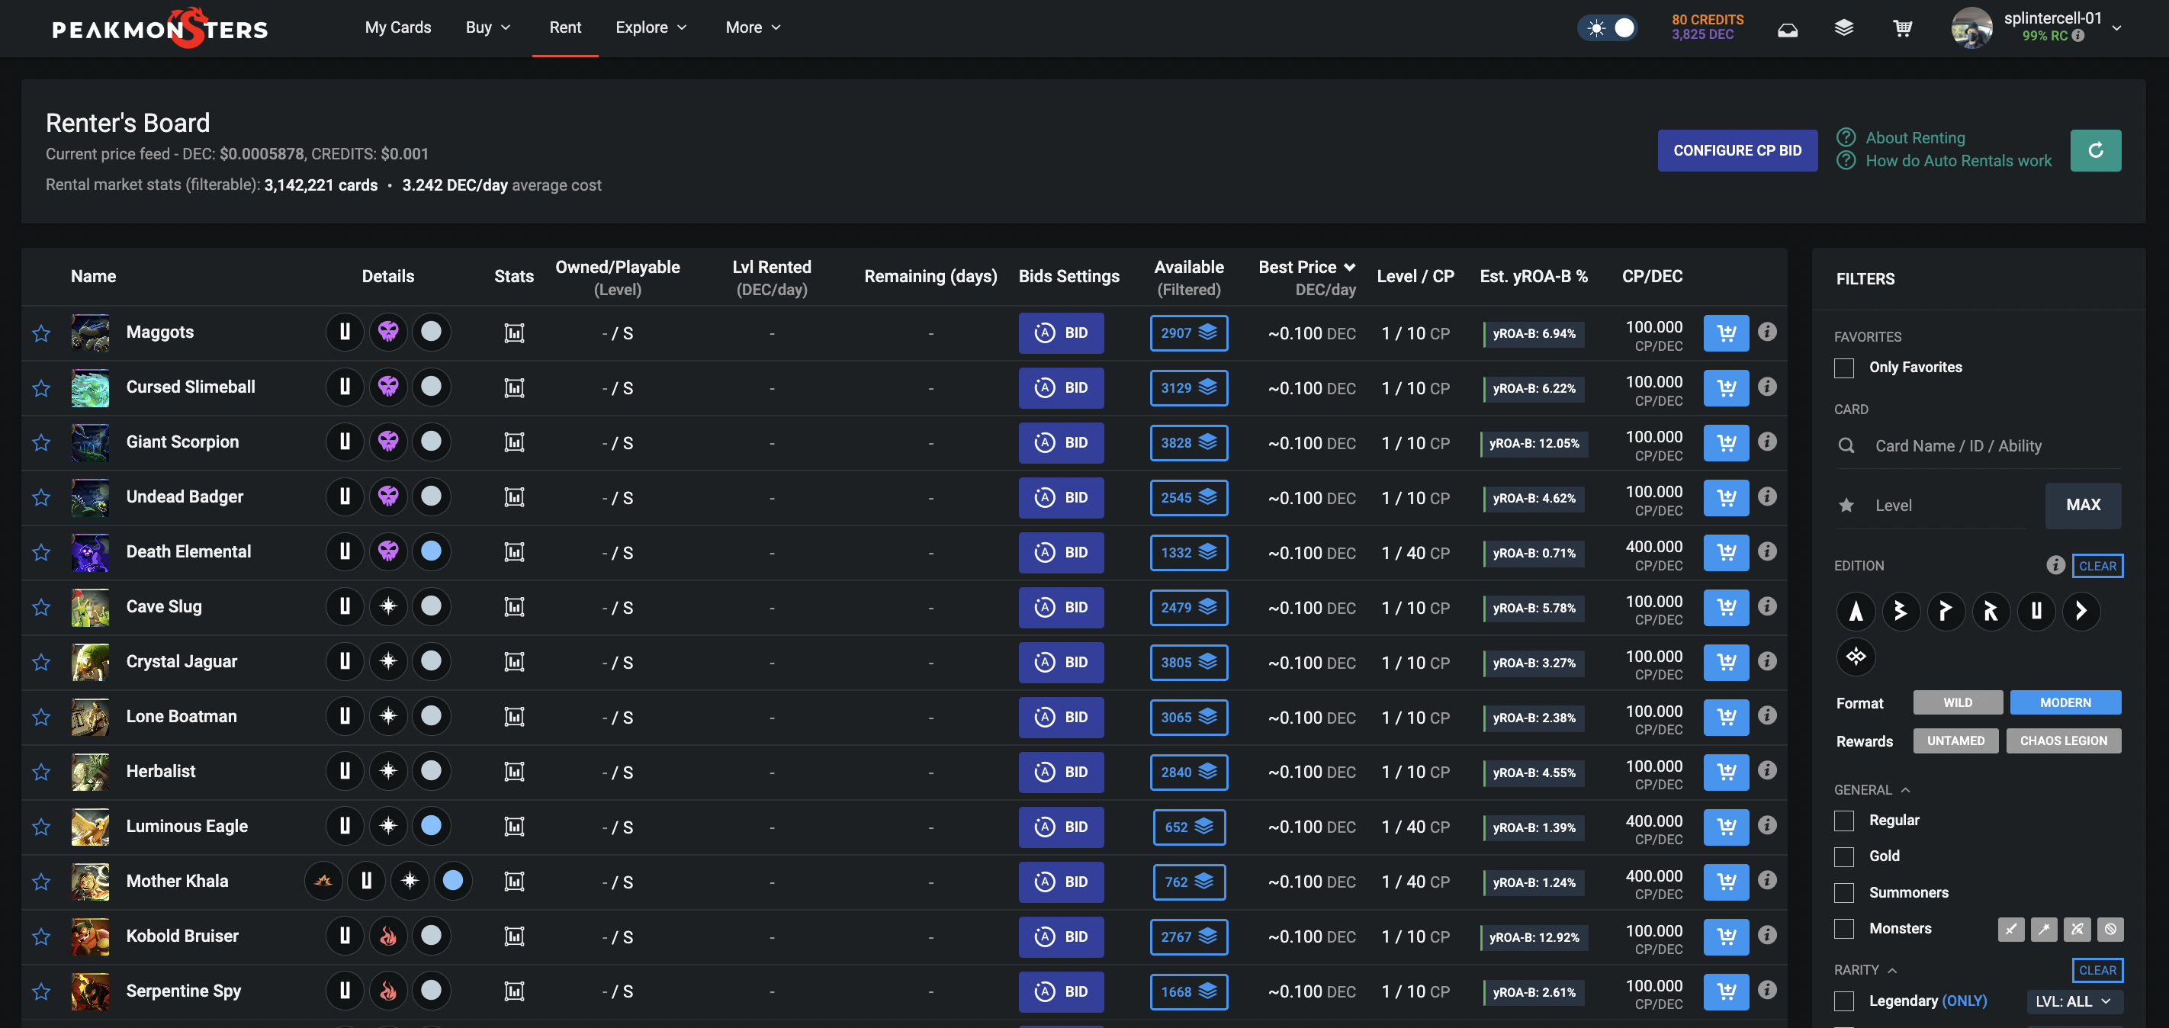This screenshot has height=1028, width=2169.
Task: Open the inbox tray icon in header
Action: click(1788, 31)
